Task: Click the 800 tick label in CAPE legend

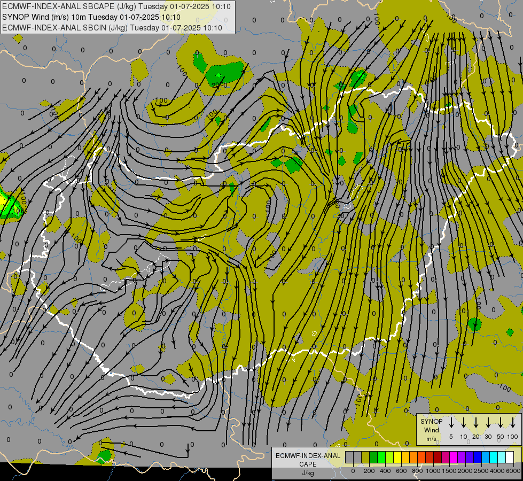Action: pos(417,471)
